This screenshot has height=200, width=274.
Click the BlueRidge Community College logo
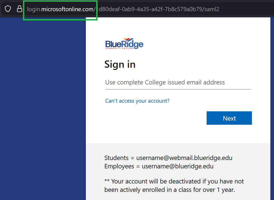click(x=124, y=43)
